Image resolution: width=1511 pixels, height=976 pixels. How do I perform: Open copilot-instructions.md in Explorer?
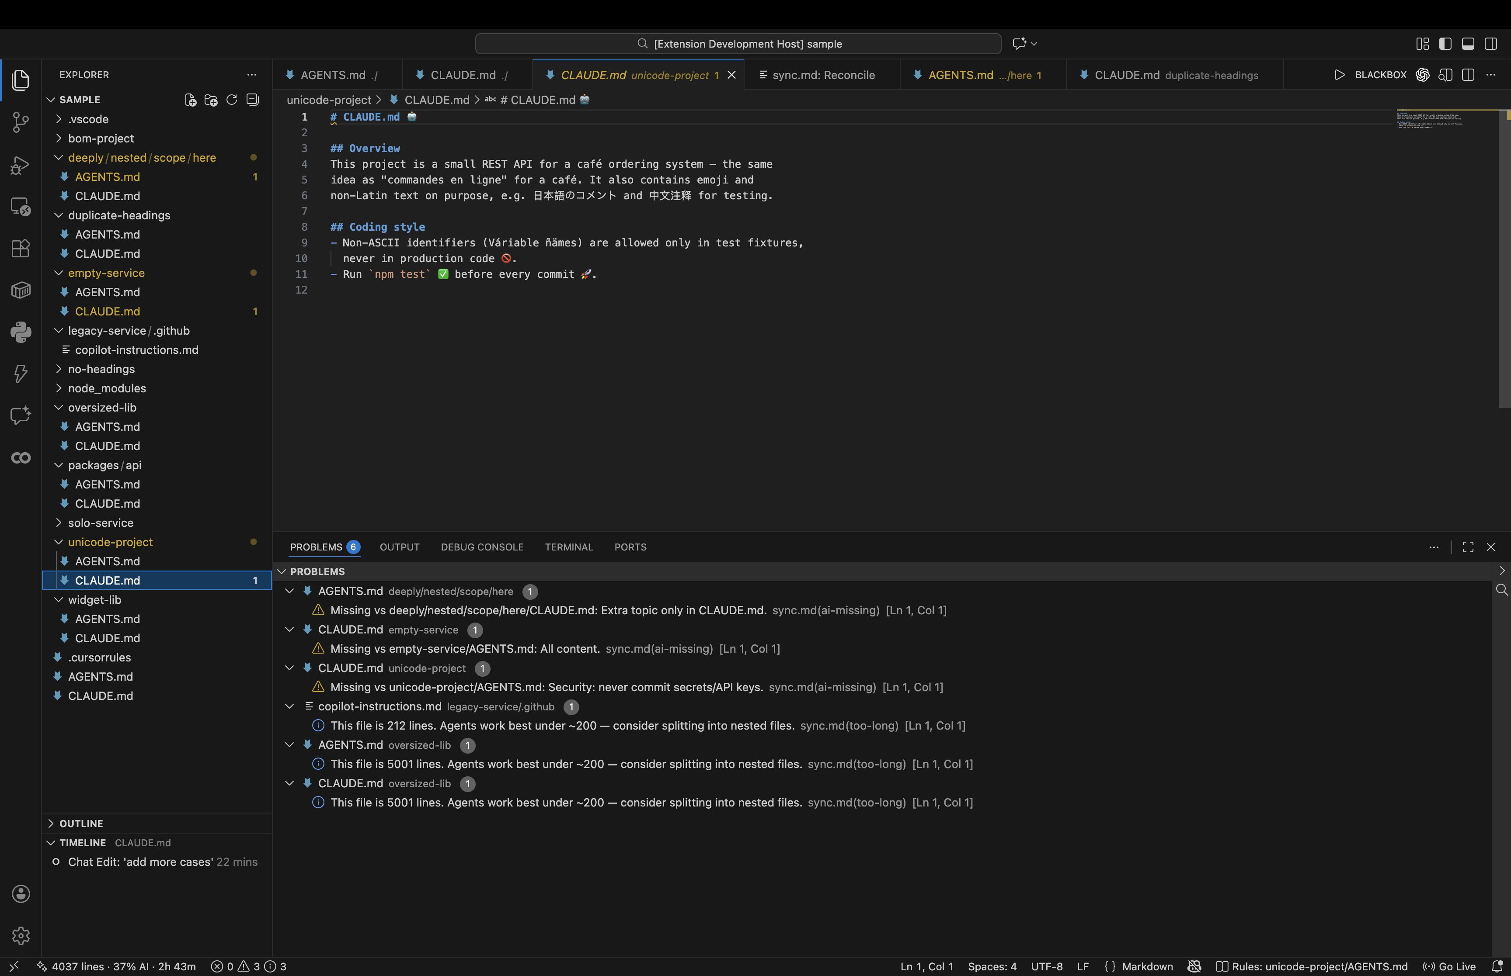[x=157, y=350]
